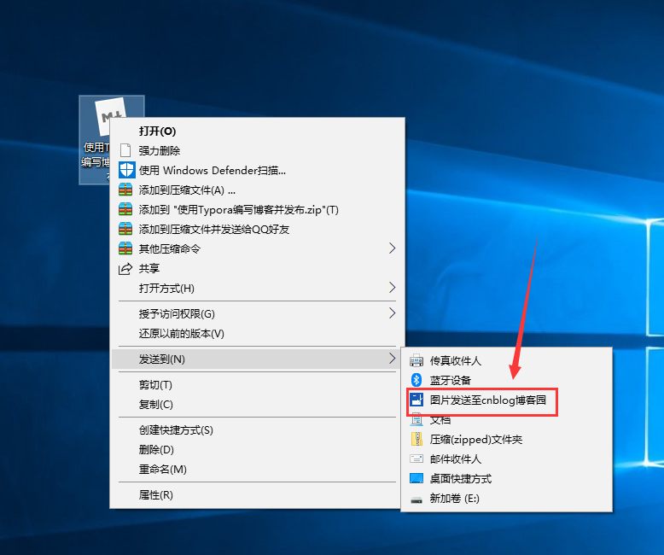Choose 添加到 "使用Typora编写博客并发布.zip"(T)
The image size is (664, 555).
(257, 209)
